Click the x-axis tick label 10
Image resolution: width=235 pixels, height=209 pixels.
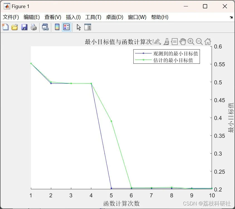[212, 196]
